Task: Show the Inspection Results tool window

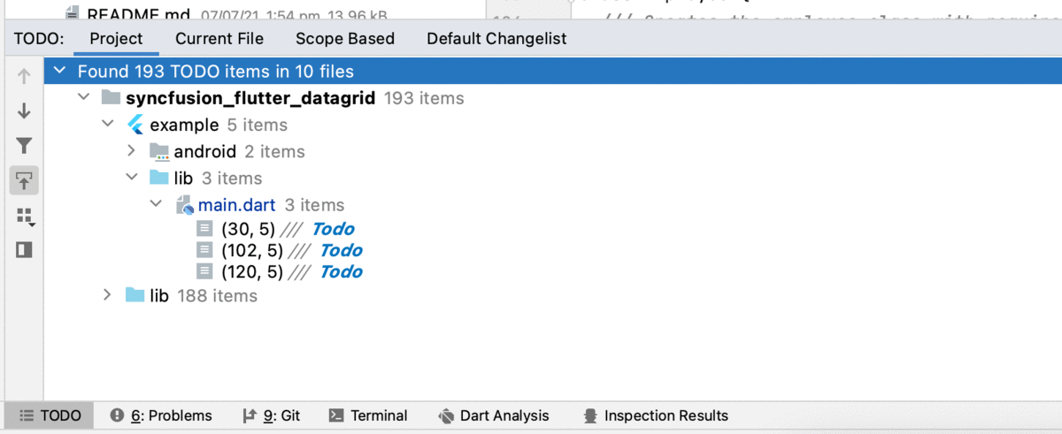Action: pos(656,415)
